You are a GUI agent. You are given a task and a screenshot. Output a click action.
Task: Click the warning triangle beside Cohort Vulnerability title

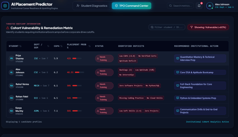pos(8,28)
